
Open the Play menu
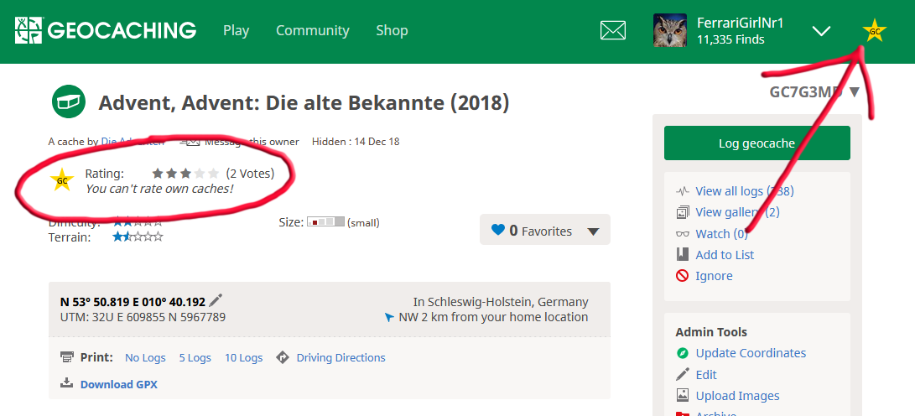(236, 30)
